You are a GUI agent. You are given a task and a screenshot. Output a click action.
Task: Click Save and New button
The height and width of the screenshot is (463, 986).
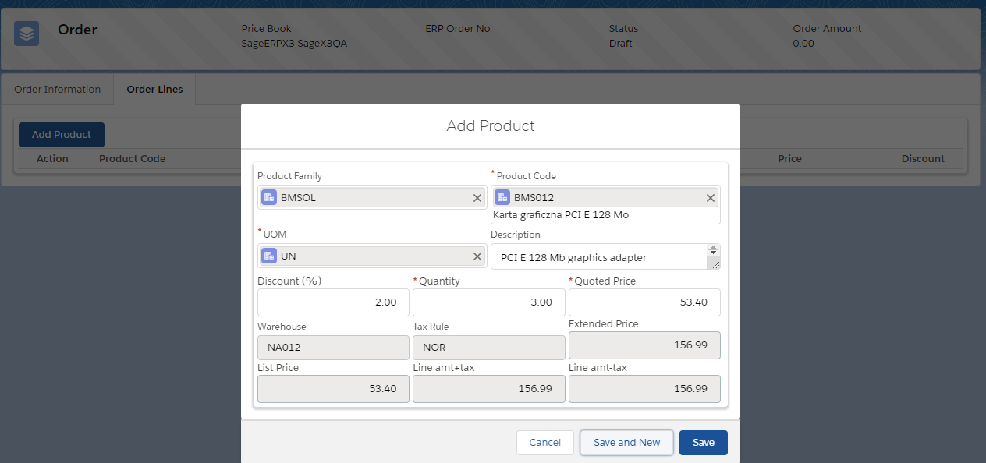pyautogui.click(x=626, y=443)
